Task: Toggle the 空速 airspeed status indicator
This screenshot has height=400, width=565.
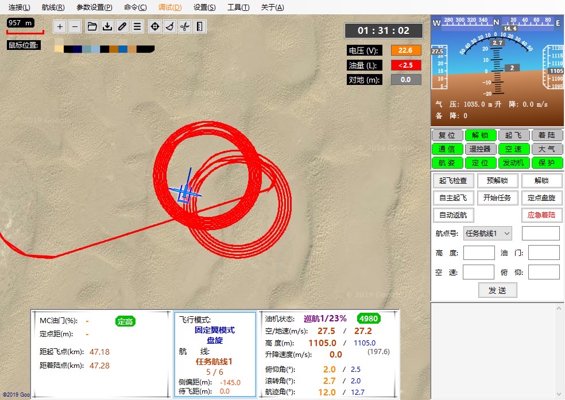Action: pos(514,149)
